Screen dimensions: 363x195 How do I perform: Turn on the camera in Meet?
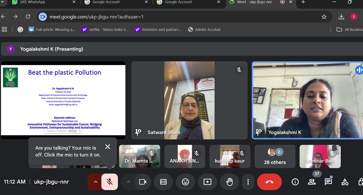pos(142,182)
